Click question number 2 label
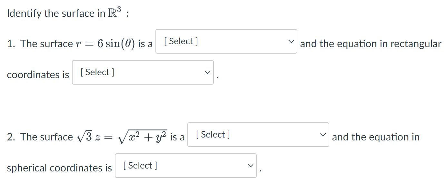The width and height of the screenshot is (447, 195). [x=11, y=137]
